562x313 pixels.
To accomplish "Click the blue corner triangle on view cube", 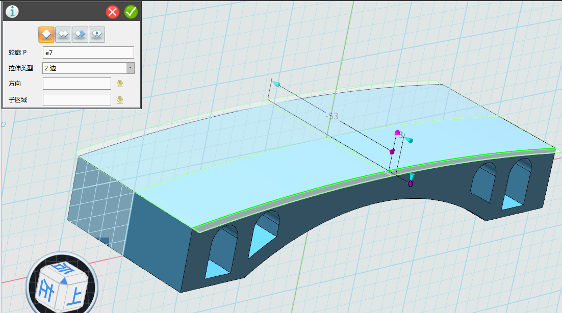I will (x=64, y=280).
